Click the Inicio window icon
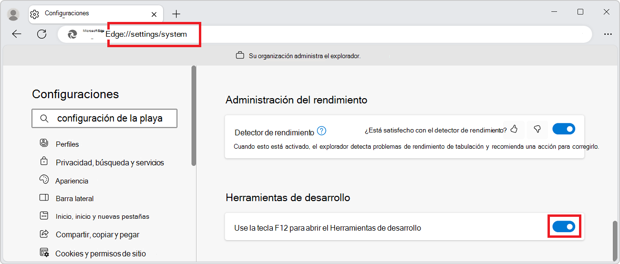 [x=44, y=215]
